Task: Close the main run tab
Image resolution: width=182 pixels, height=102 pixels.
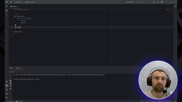Action: click(22, 68)
